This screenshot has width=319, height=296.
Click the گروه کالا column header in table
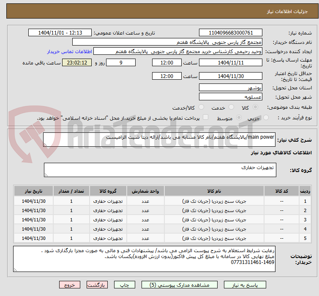[x=108, y=191]
